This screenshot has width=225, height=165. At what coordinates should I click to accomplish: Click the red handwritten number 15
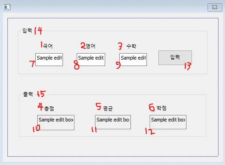pos(41,94)
